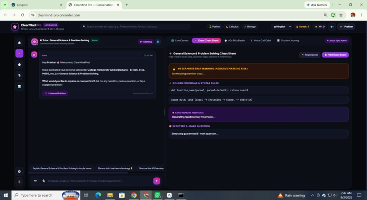
Task: Open the Home icon in the left sidebar
Action: click(x=20, y=43)
